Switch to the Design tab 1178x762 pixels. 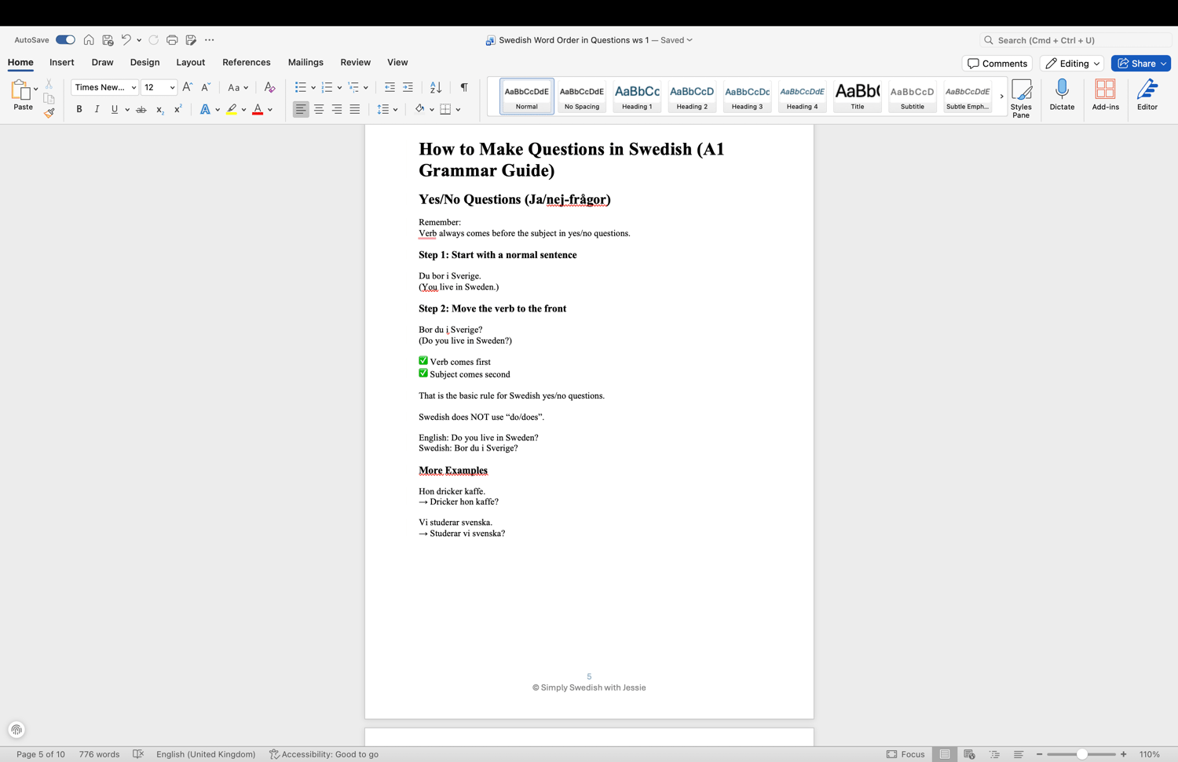[x=145, y=62]
